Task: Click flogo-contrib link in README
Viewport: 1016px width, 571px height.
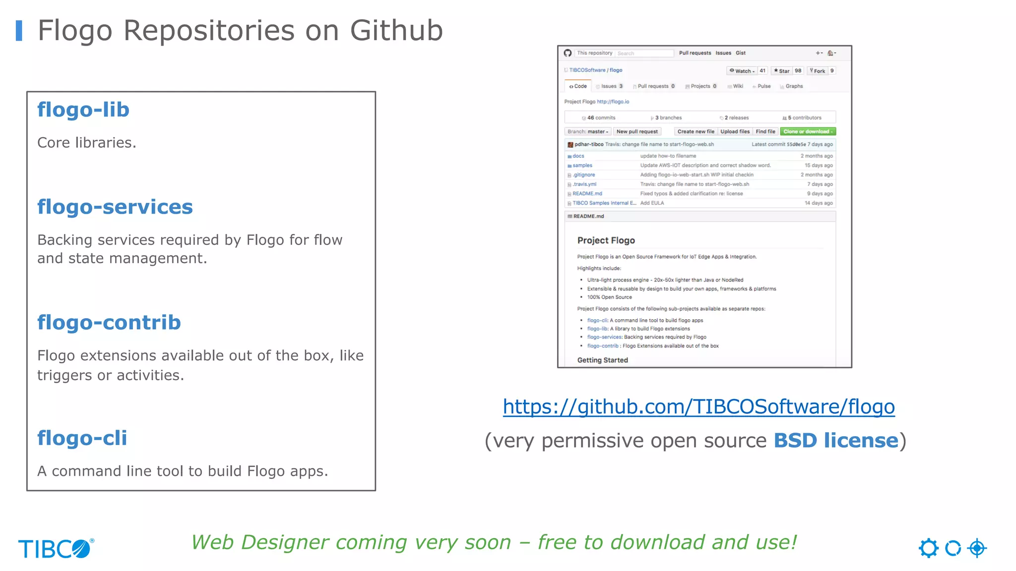Action: pos(603,346)
